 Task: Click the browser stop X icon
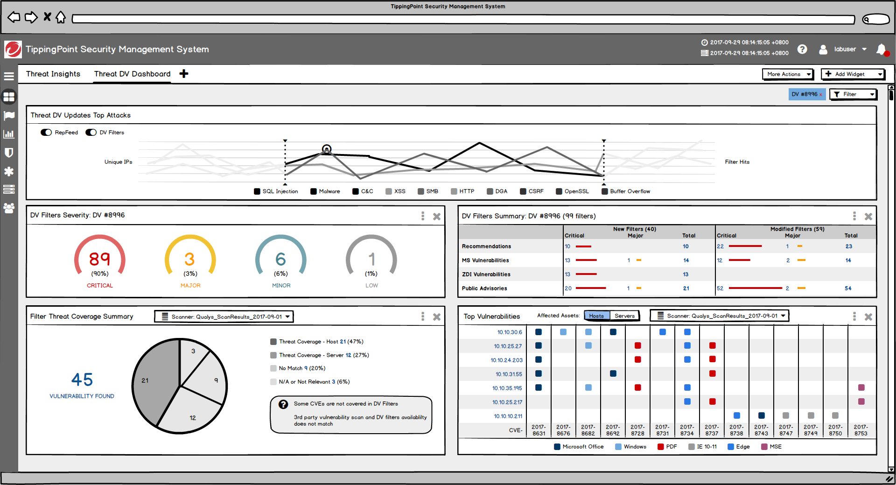(x=47, y=17)
